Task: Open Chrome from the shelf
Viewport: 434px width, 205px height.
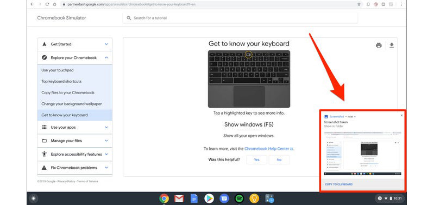Action: pos(164,199)
